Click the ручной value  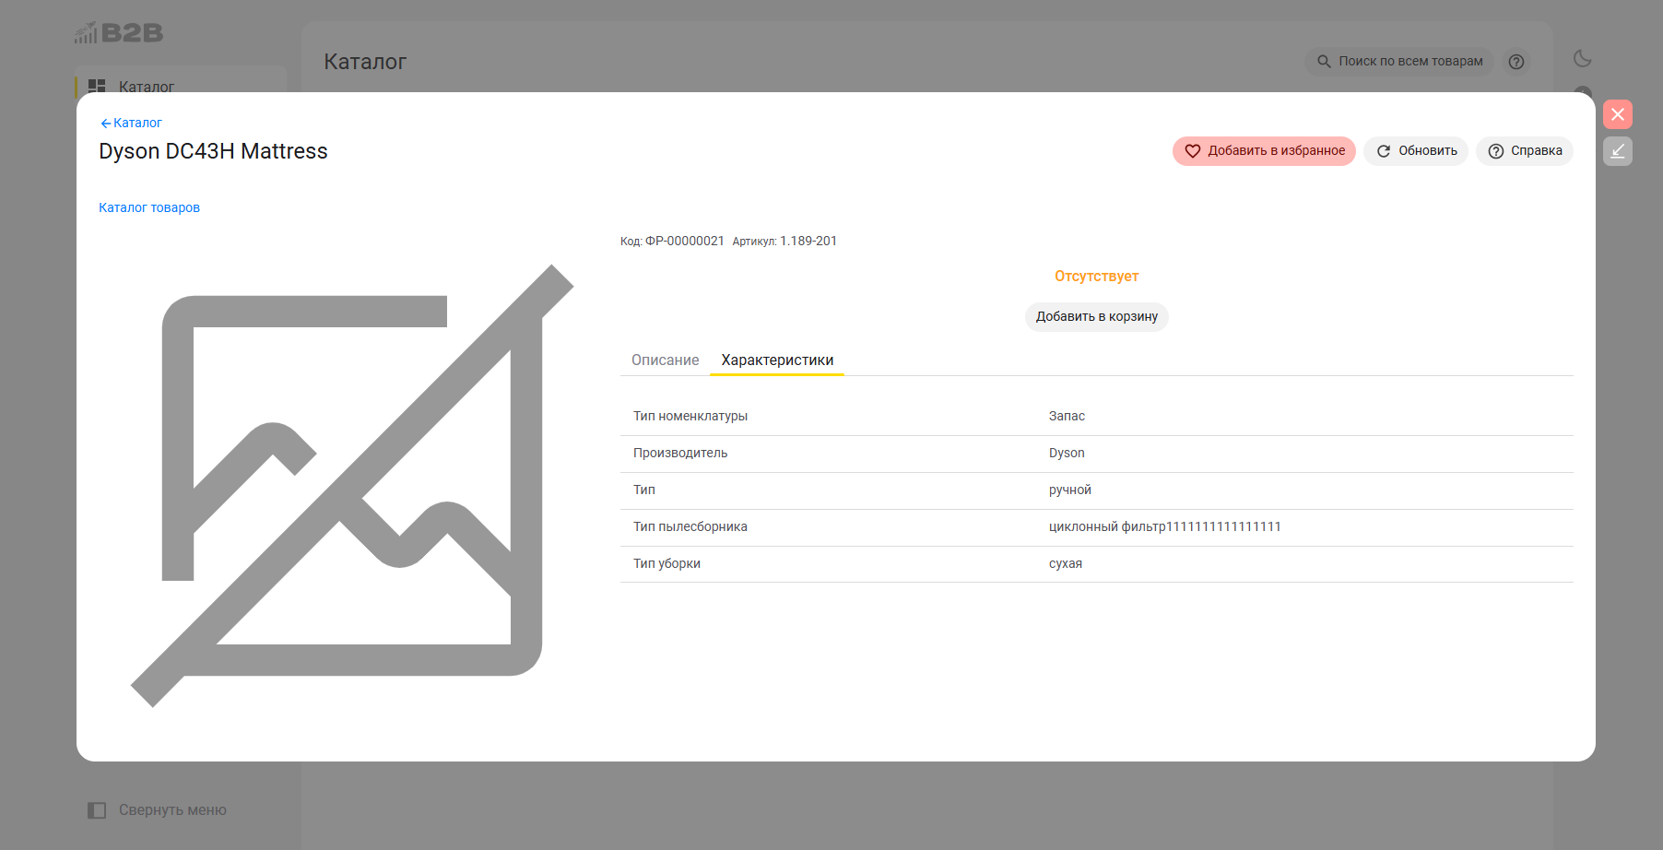(x=1070, y=490)
